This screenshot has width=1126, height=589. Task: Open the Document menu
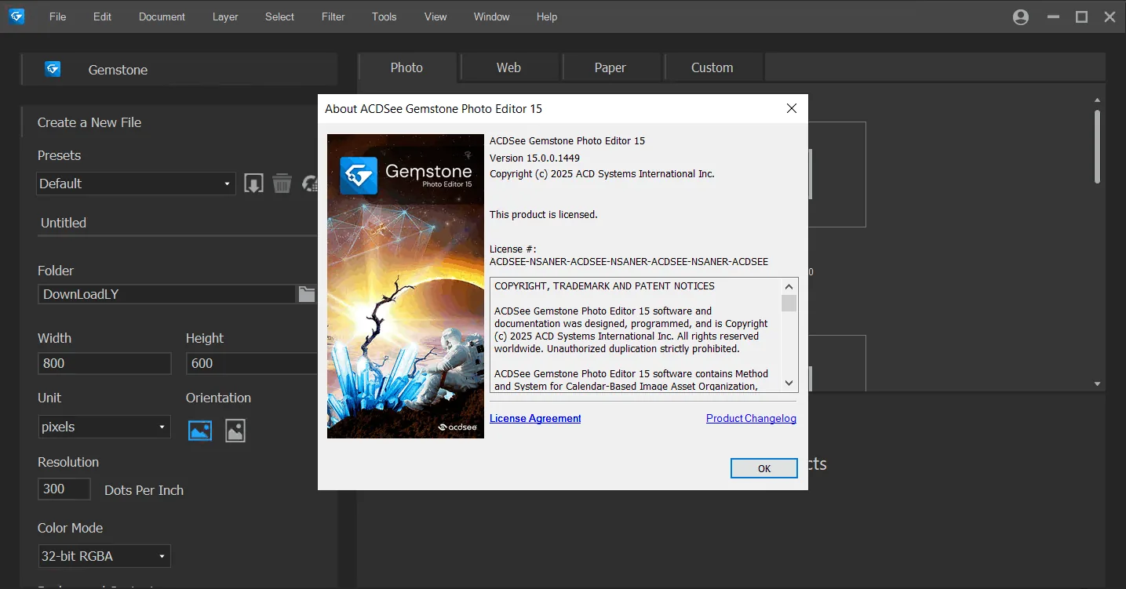click(162, 16)
